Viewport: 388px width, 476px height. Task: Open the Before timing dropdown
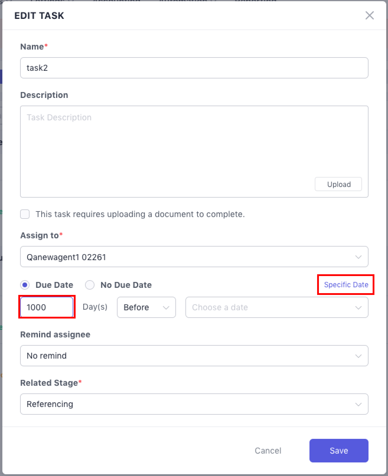tap(146, 307)
